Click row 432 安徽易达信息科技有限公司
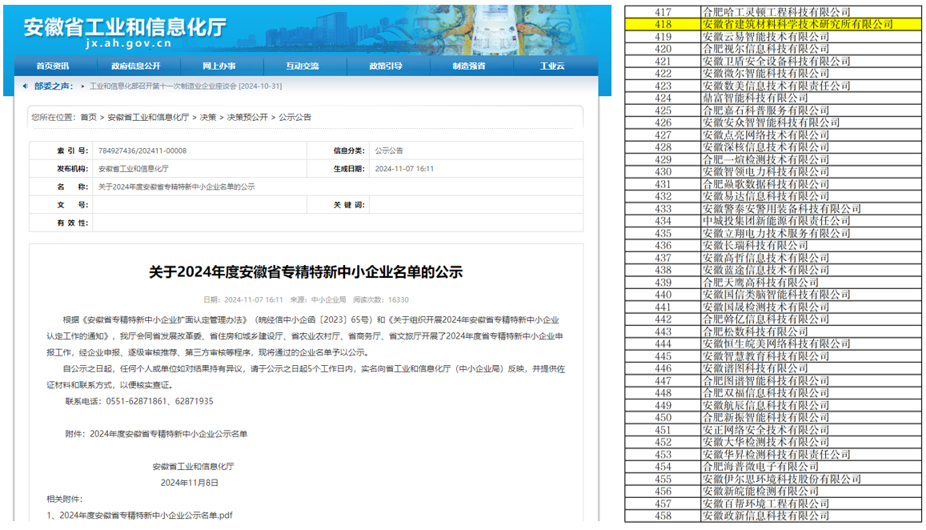 765,196
